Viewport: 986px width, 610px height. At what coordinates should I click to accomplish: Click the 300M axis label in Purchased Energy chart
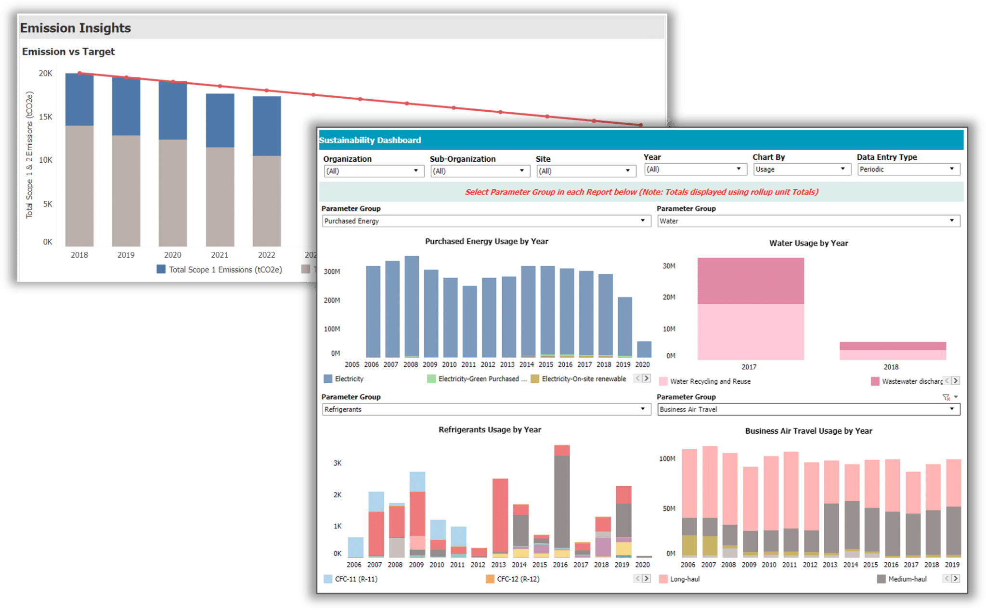tap(332, 272)
